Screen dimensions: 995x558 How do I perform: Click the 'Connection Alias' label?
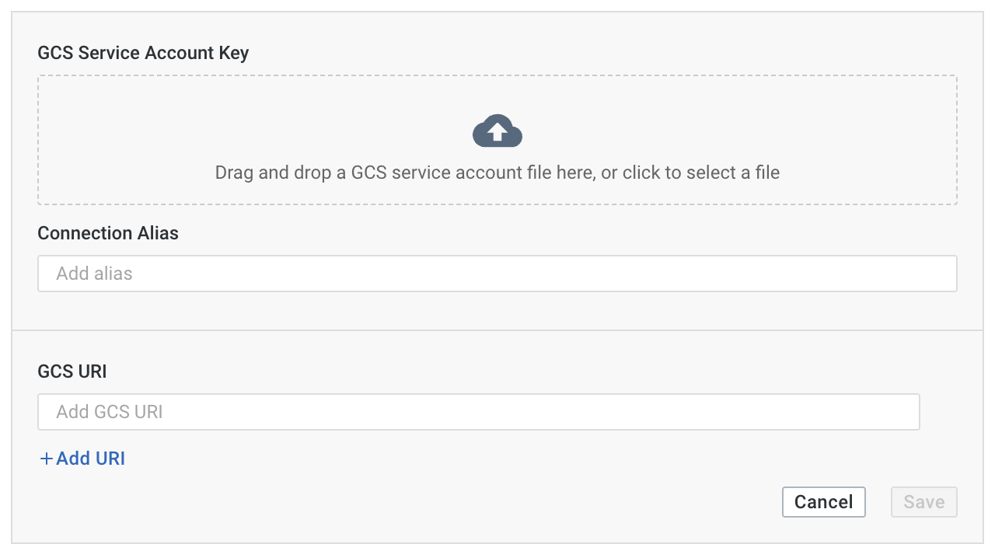point(107,233)
